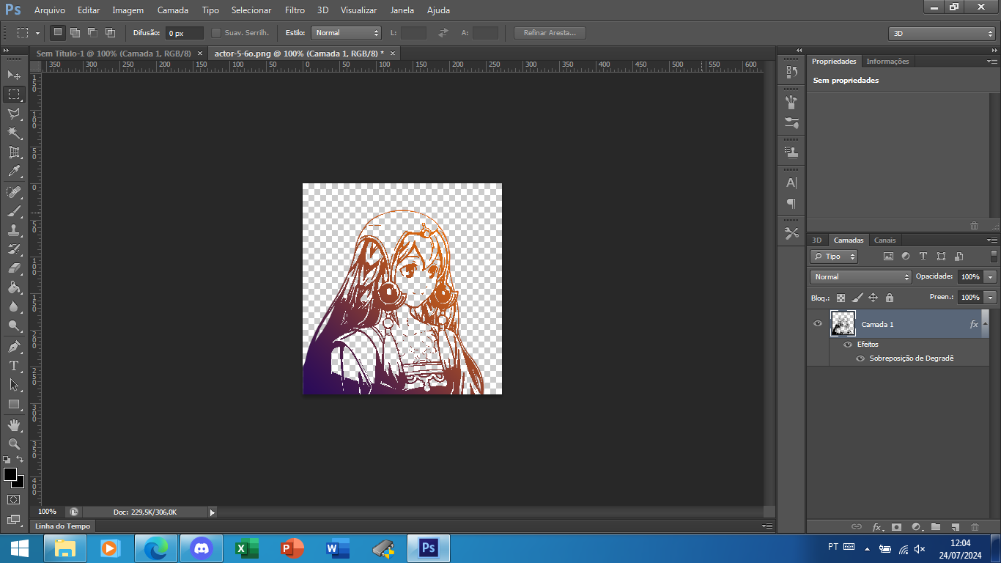This screenshot has width=1001, height=563.
Task: Click background color swatch
Action: pyautogui.click(x=20, y=483)
